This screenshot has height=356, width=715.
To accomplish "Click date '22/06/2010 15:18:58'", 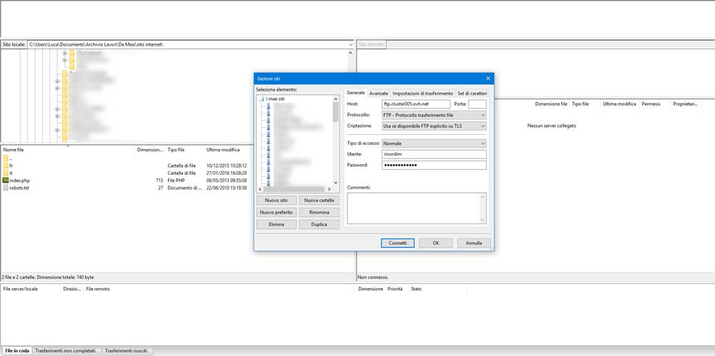I will coord(227,188).
